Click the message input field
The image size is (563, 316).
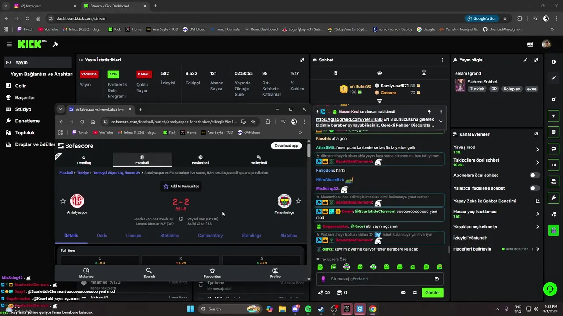tap(380, 279)
